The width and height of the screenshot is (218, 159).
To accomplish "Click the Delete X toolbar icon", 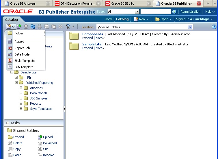I will [60, 26].
